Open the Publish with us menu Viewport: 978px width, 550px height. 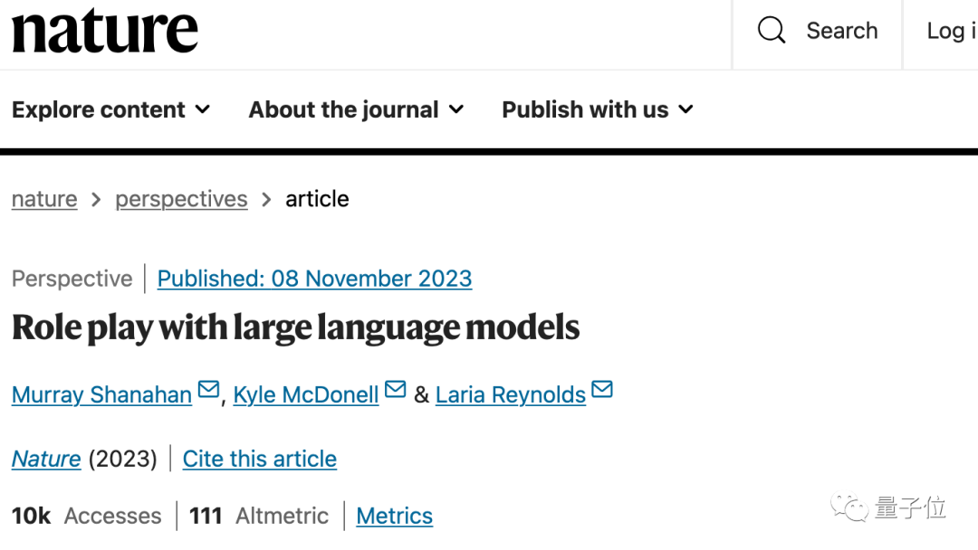coord(585,110)
